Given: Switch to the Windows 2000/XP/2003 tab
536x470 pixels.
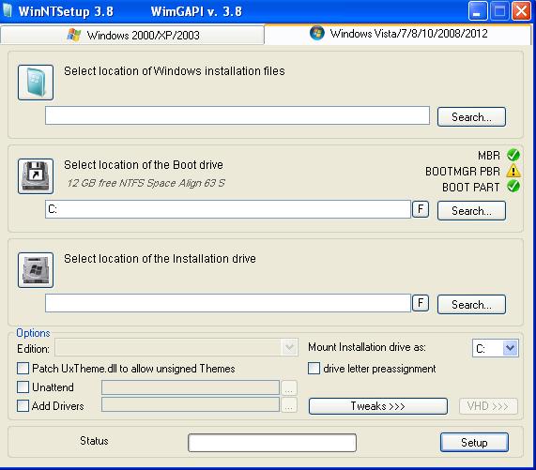Looking at the screenshot, I should click(132, 35).
